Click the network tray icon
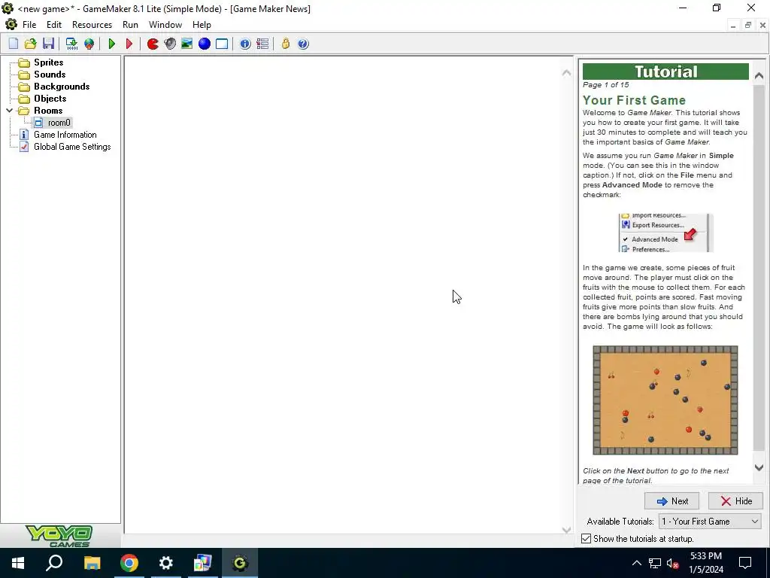Image resolution: width=770 pixels, height=578 pixels. point(655,563)
